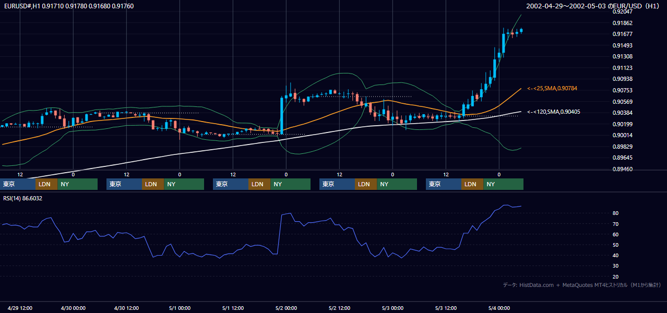
Task: Click the 5/4 00:00 time label
Action: (499, 308)
